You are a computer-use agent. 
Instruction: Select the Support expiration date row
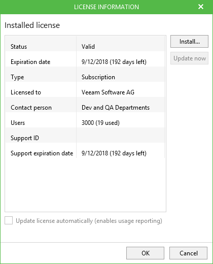click(85, 153)
